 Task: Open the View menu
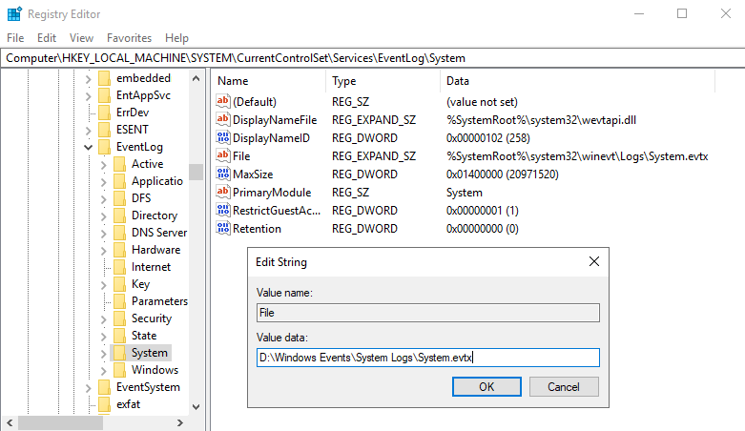coord(81,38)
